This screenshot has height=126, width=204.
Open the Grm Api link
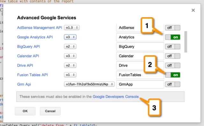pyautogui.click(x=24, y=84)
